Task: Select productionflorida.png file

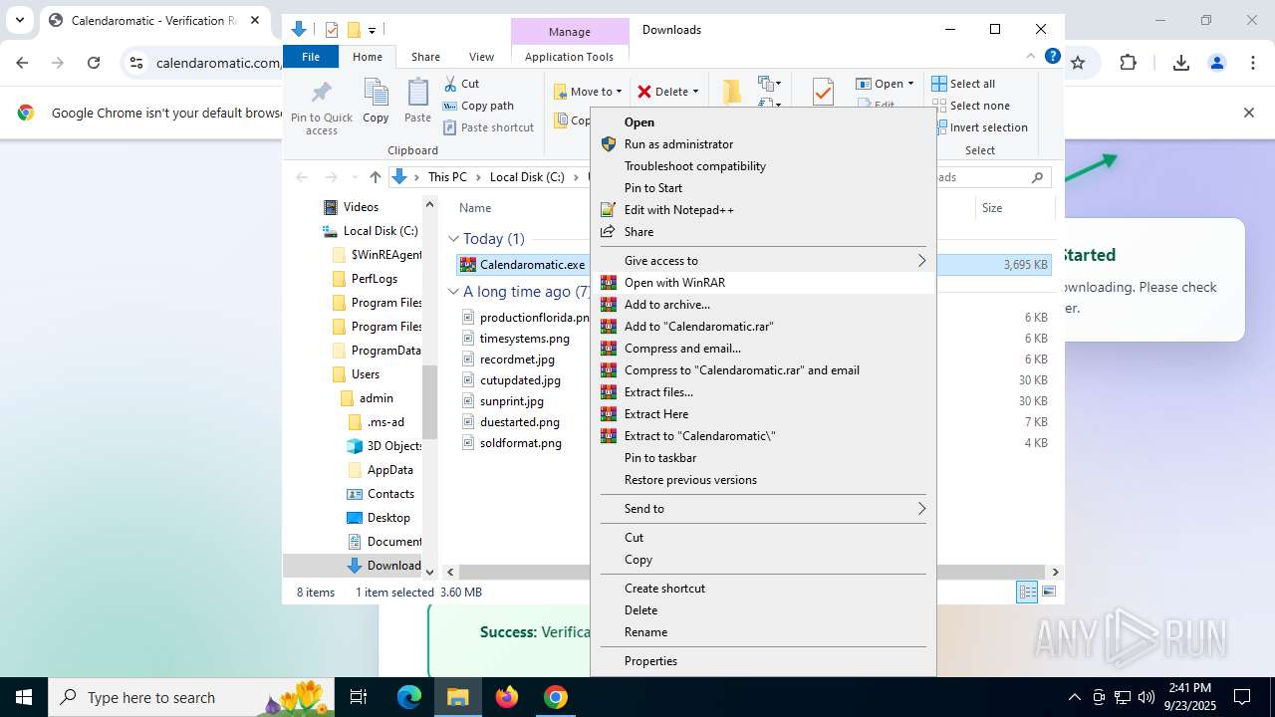Action: [524, 318]
